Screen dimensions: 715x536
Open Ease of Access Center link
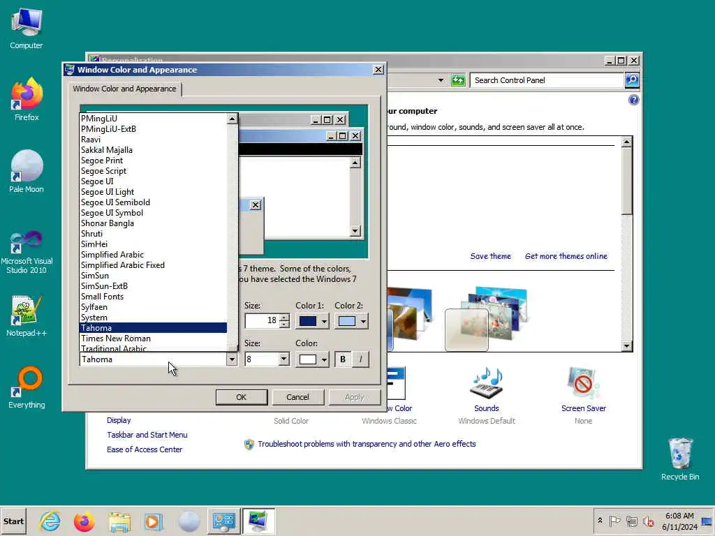pos(144,449)
